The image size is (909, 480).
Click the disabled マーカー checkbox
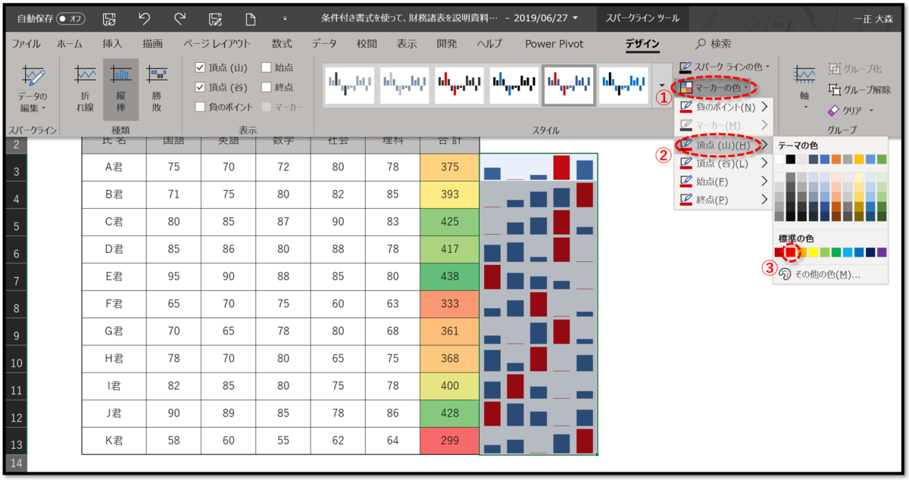tap(267, 107)
